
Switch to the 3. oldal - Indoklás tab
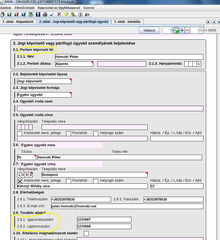click(x=127, y=22)
